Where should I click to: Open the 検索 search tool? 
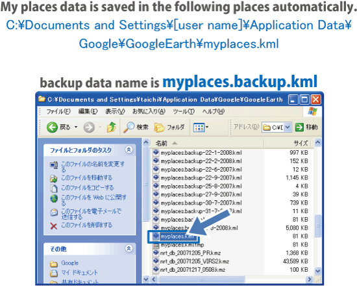(x=136, y=127)
